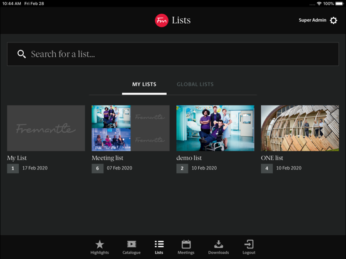Tap the status bar date Fri Feb 28

coord(34,4)
